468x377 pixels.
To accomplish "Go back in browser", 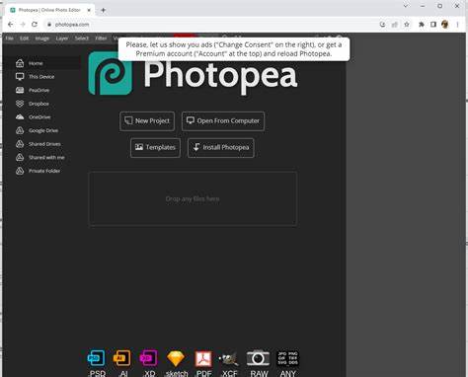I will (10, 25).
